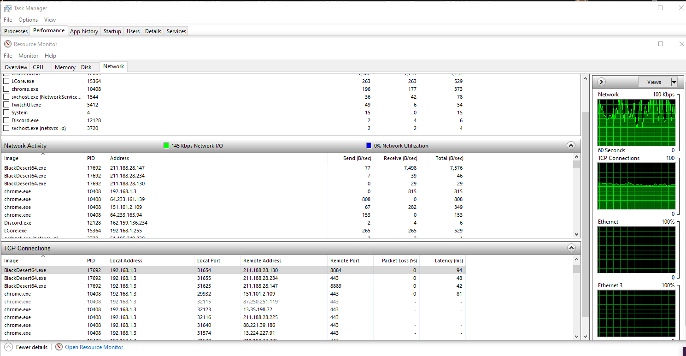The width and height of the screenshot is (686, 356).
Task: Click the green Network I/O indicator square
Action: (166, 145)
